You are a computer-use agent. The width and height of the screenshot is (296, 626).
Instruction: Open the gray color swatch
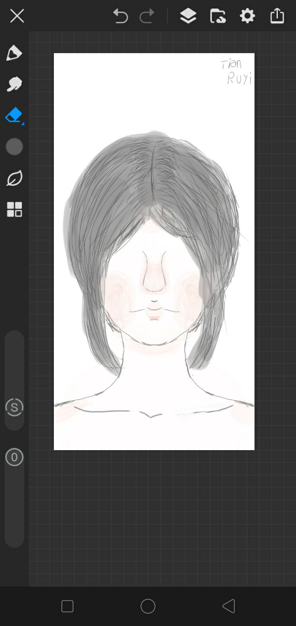(x=14, y=147)
